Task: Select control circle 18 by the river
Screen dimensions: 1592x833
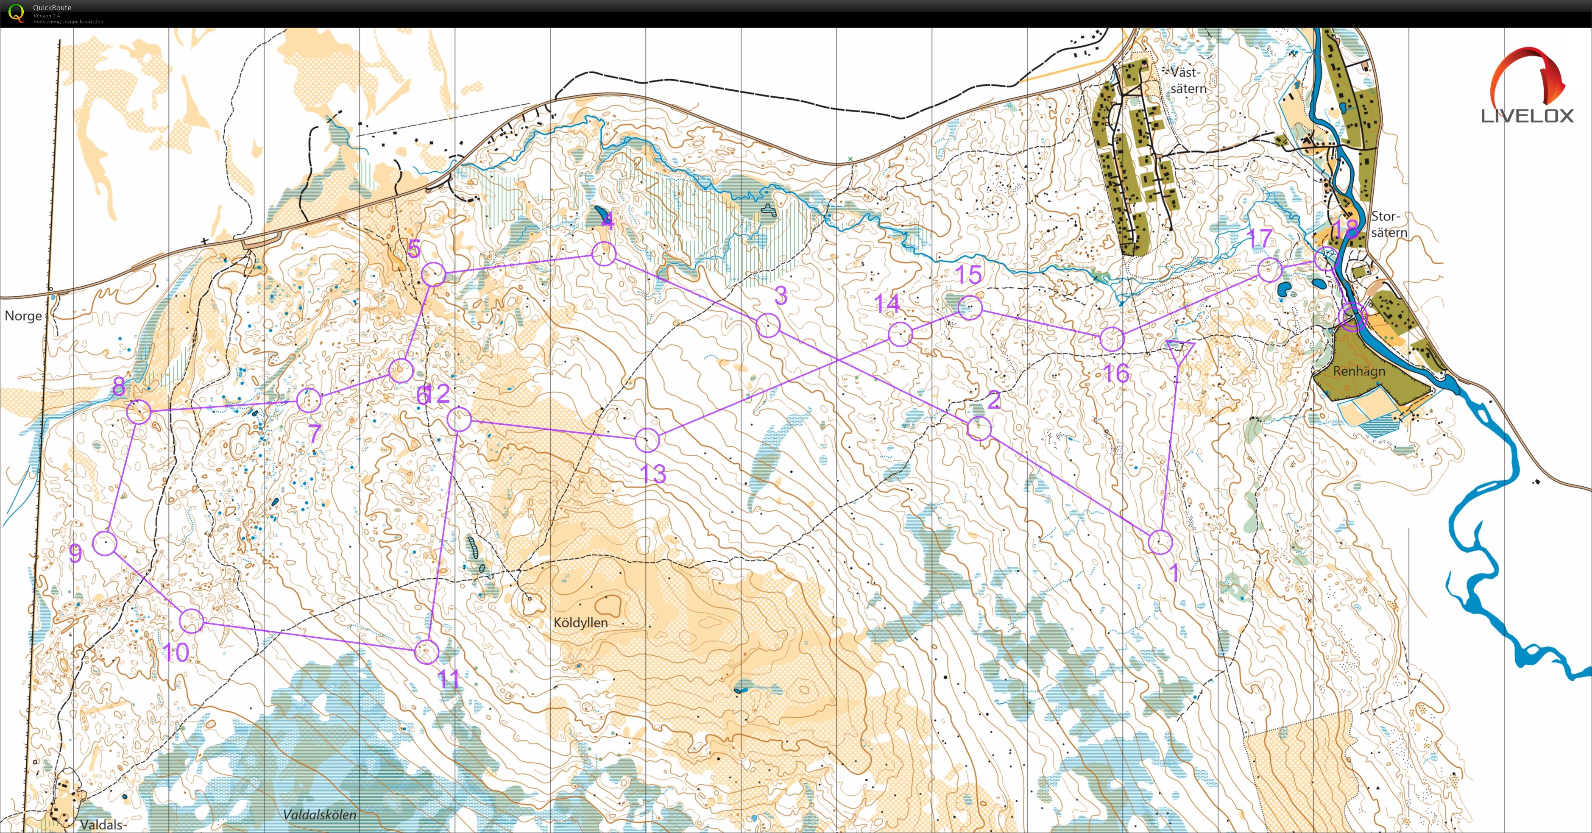Action: [1326, 259]
